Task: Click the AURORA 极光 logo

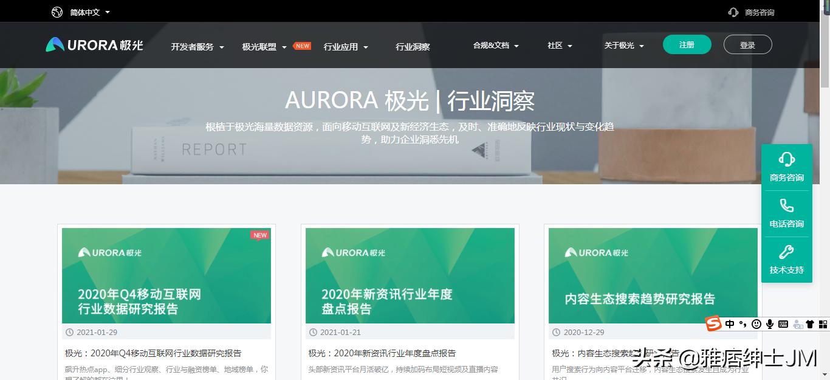Action: point(93,44)
